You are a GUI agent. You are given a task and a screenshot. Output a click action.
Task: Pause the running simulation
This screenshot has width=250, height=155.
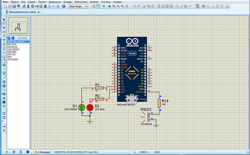point(21,152)
